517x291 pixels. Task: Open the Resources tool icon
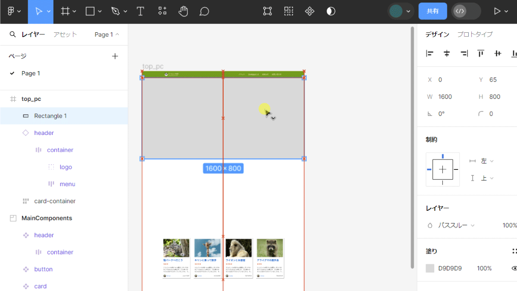click(x=162, y=11)
